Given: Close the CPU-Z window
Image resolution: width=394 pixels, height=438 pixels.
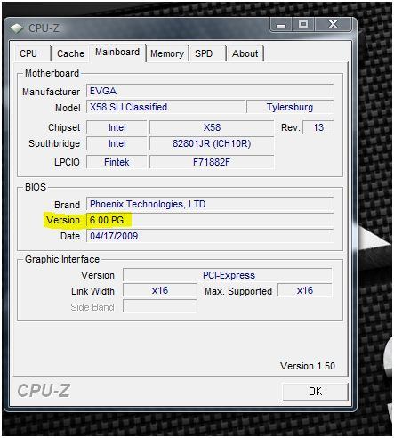Looking at the screenshot, I should point(333,25).
